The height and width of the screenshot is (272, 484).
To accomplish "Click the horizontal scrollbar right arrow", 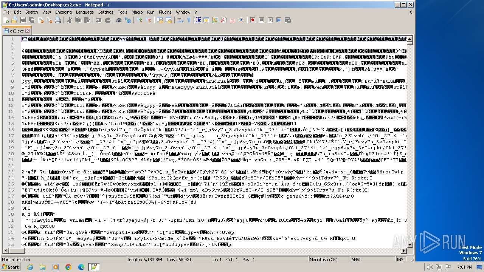I will tap(404, 251).
